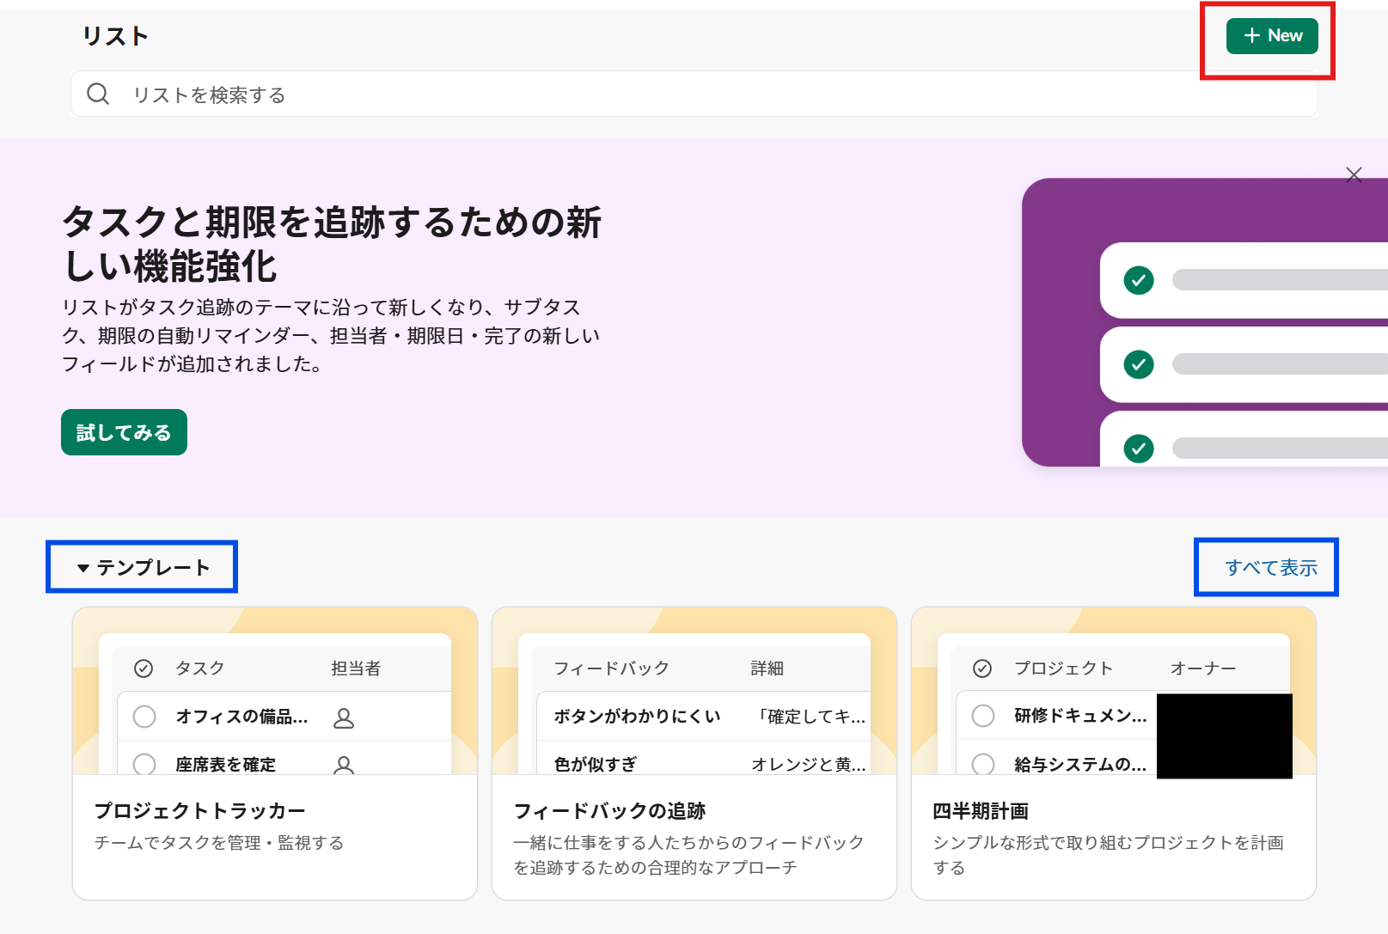Click the check-circle icon in the プロジェクト header
1388x934 pixels.
983,667
